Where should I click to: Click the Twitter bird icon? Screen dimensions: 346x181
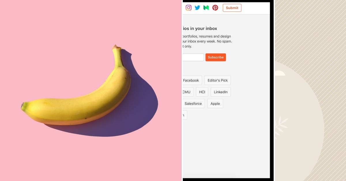197,8
